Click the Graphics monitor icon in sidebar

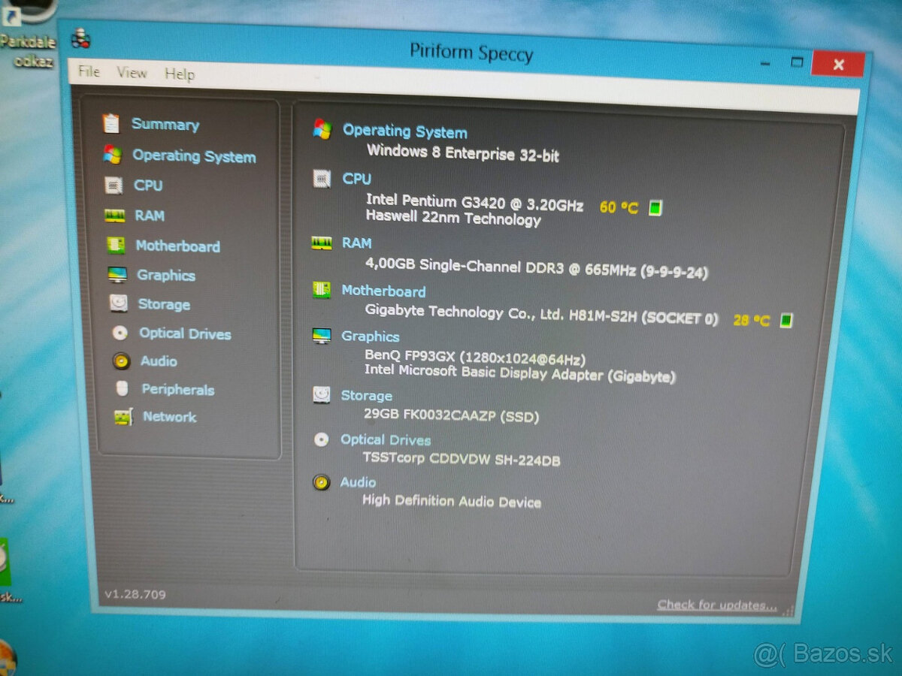coord(117,275)
